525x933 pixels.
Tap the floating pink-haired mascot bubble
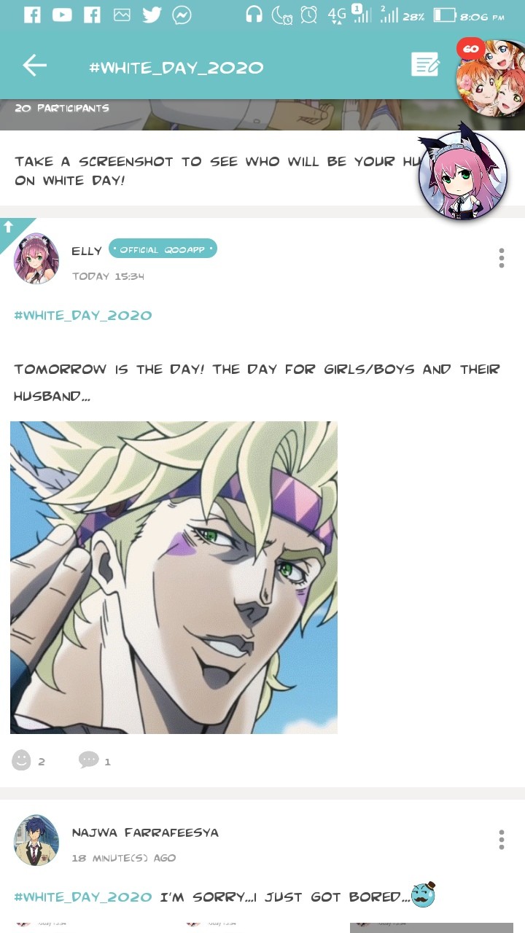click(x=462, y=173)
